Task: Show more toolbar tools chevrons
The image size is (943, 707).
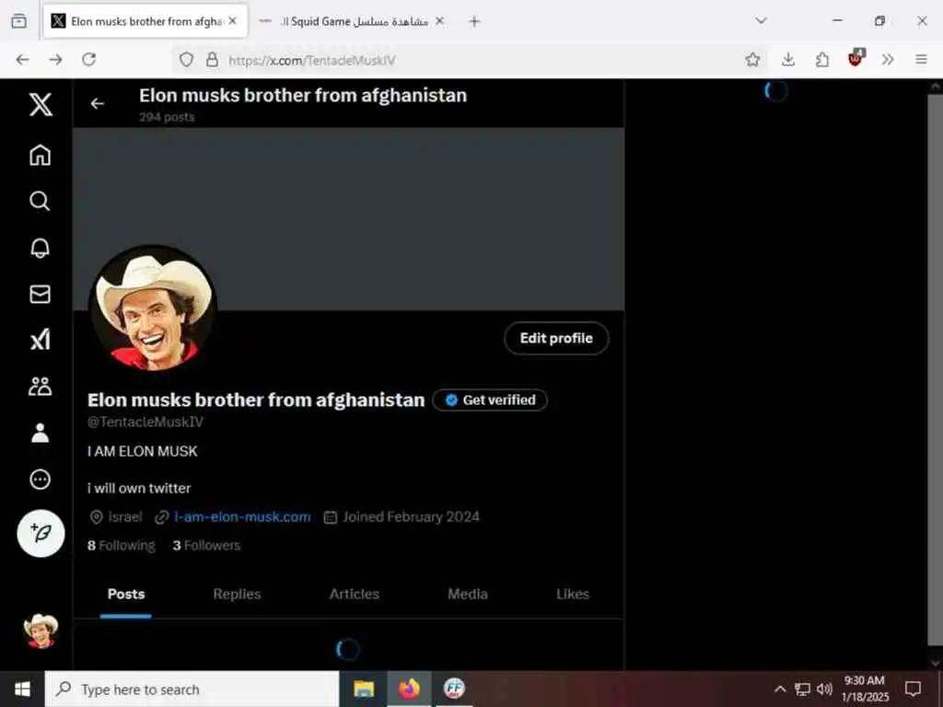Action: [x=888, y=60]
